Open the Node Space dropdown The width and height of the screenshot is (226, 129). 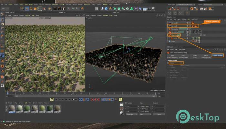coord(186,5)
